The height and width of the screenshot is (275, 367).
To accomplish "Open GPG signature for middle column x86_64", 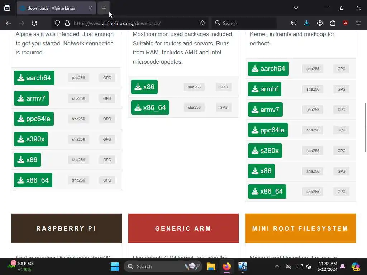I will [224, 107].
